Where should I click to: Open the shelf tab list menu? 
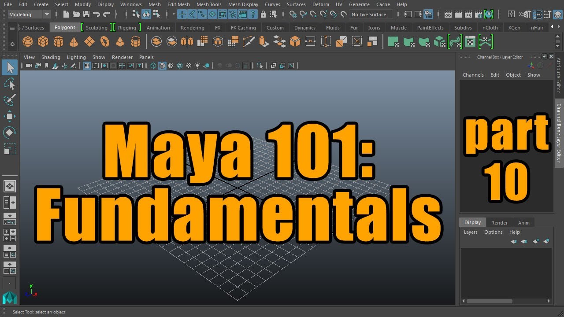(12, 27)
